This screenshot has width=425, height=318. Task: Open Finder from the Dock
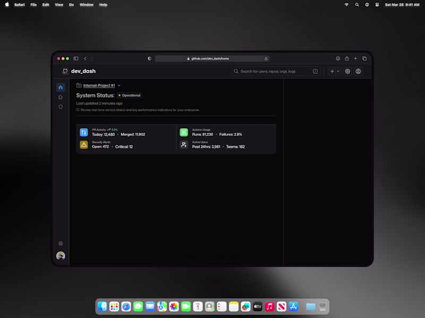[x=103, y=306]
